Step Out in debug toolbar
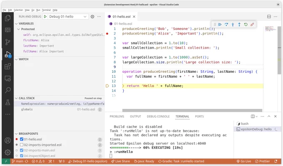 tap(239, 25)
